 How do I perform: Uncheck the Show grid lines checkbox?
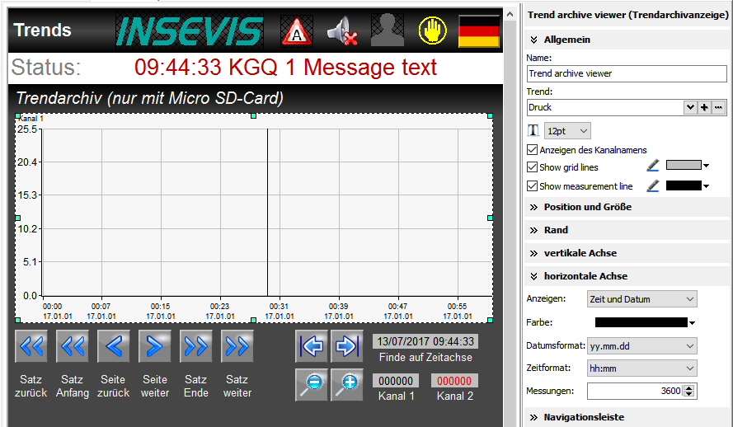(x=532, y=167)
